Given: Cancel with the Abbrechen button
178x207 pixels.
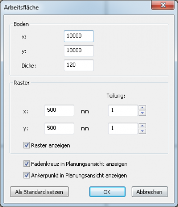Looking at the screenshot, I should coord(150,192).
